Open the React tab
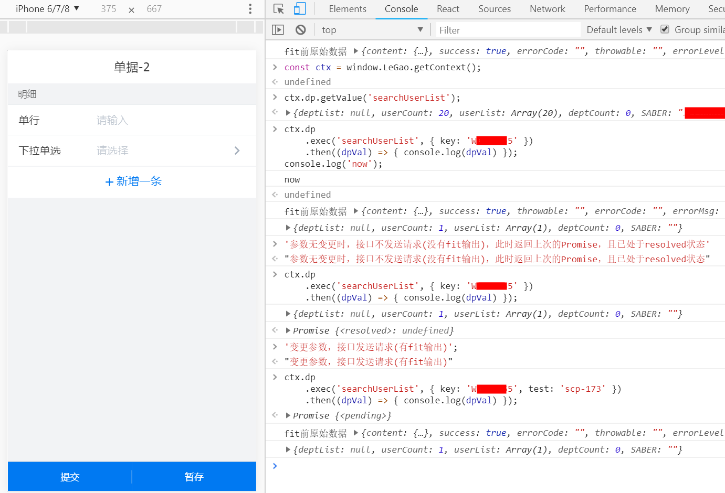 point(448,9)
